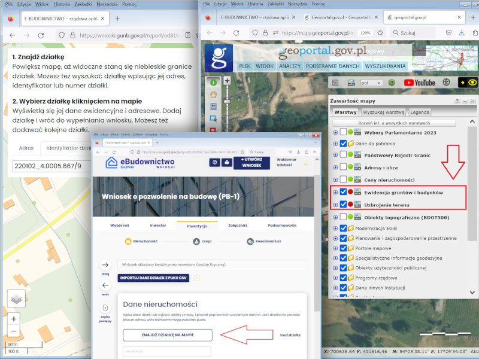The image size is (479, 359).
Task: Click the geoportal blue 'g' logo
Action: click(x=219, y=58)
